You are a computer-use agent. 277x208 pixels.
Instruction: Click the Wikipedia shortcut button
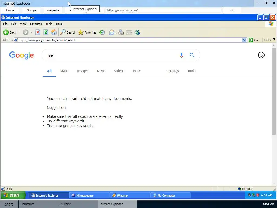(x=53, y=10)
